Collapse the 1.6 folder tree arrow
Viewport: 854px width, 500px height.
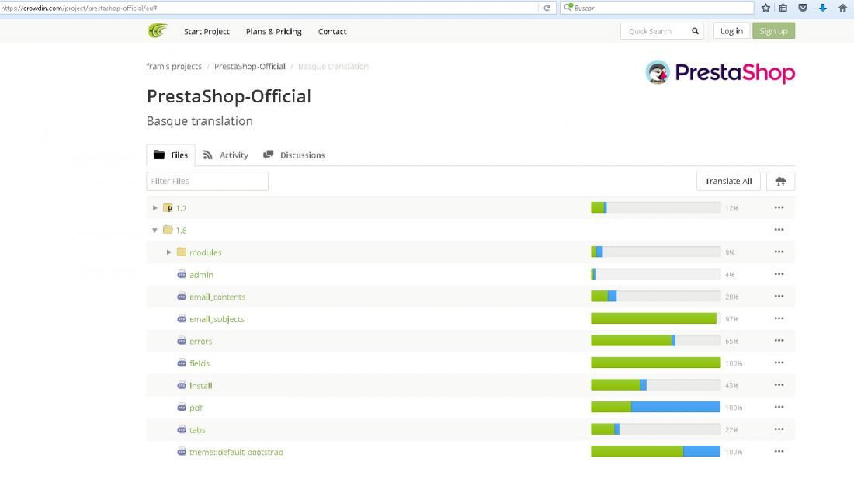pyautogui.click(x=154, y=230)
